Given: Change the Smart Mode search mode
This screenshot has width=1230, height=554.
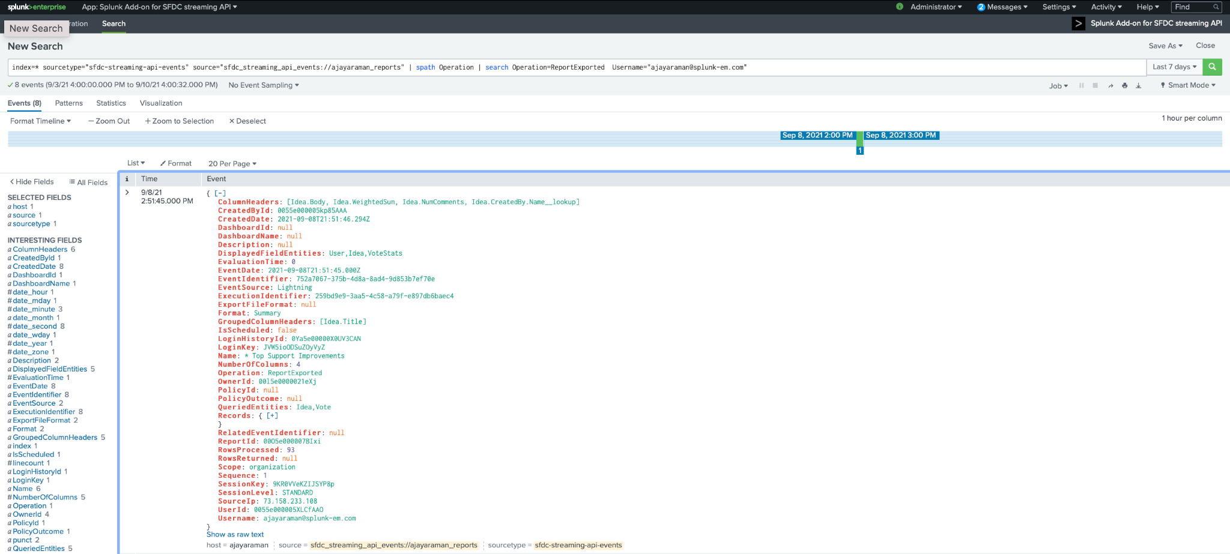Looking at the screenshot, I should pyautogui.click(x=1188, y=85).
